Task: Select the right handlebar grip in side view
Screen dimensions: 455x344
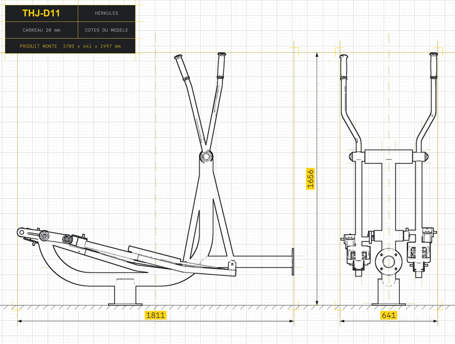Action: [x=221, y=65]
